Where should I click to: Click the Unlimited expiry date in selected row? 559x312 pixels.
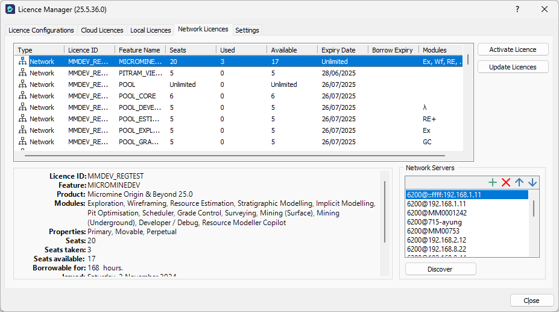coord(335,62)
